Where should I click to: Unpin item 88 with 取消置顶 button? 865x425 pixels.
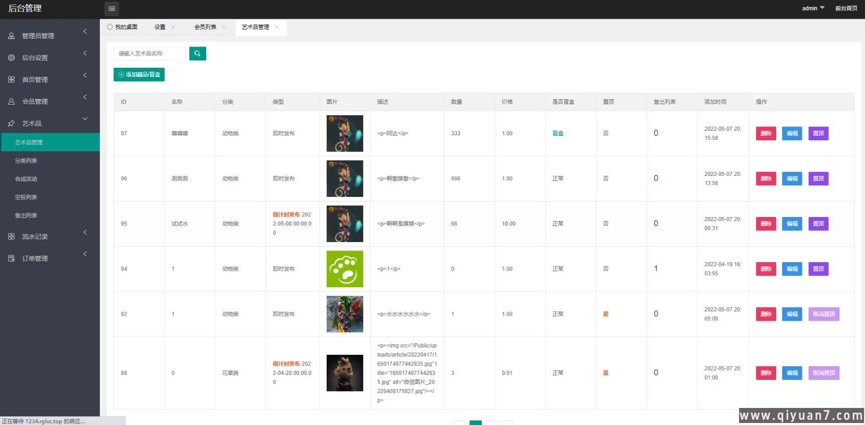(x=823, y=373)
